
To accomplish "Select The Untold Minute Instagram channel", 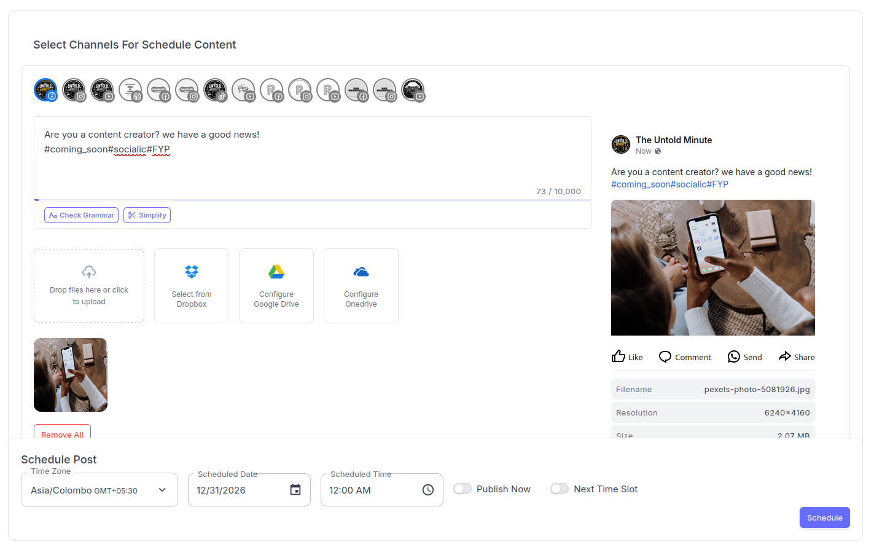I will point(74,90).
